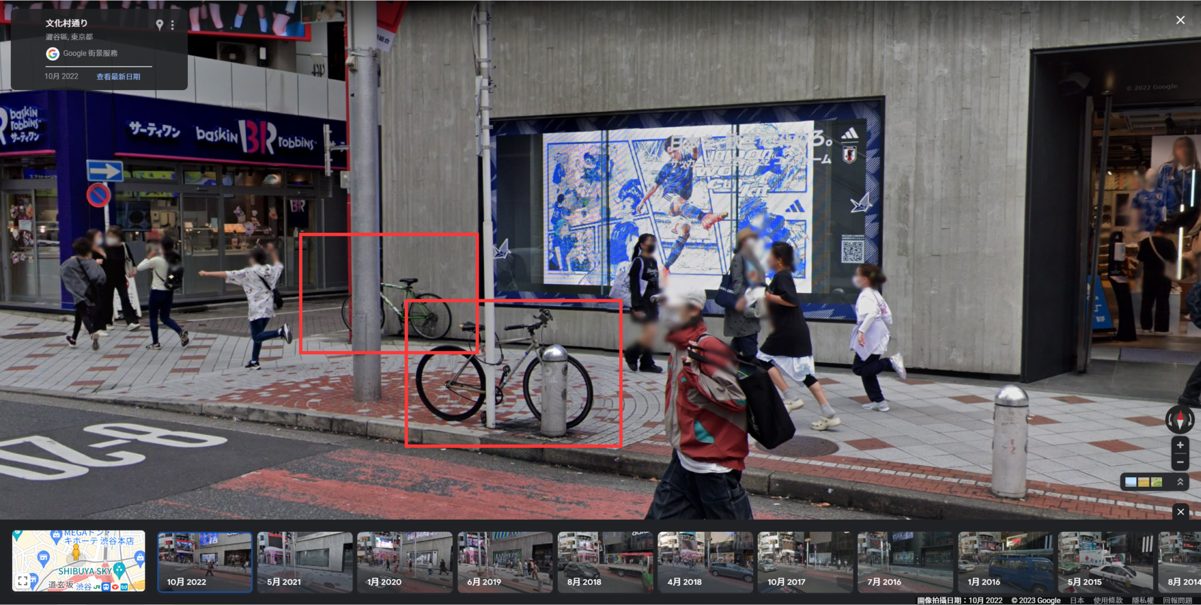The width and height of the screenshot is (1201, 605).
Task: Select the 7月 2016 imagery thumbnail
Action: click(x=906, y=562)
